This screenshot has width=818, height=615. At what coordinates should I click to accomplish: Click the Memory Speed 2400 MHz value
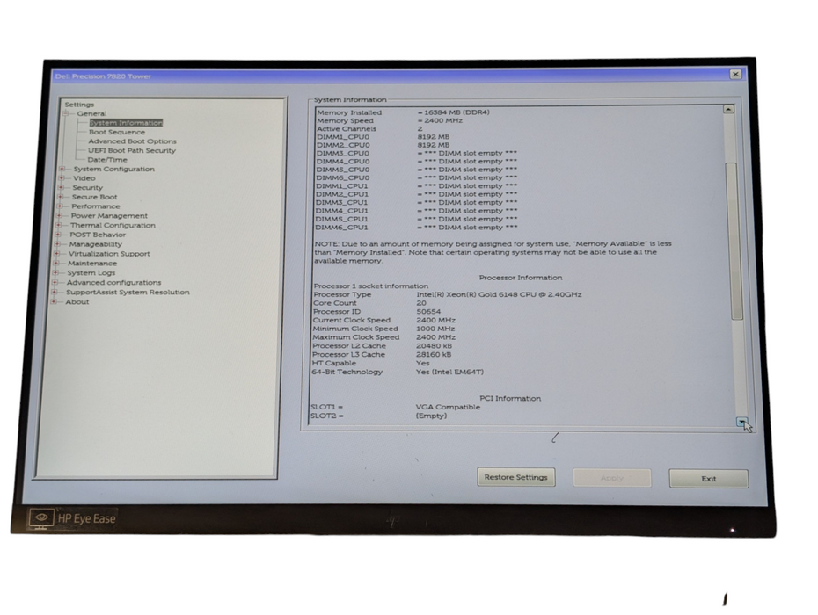(441, 120)
